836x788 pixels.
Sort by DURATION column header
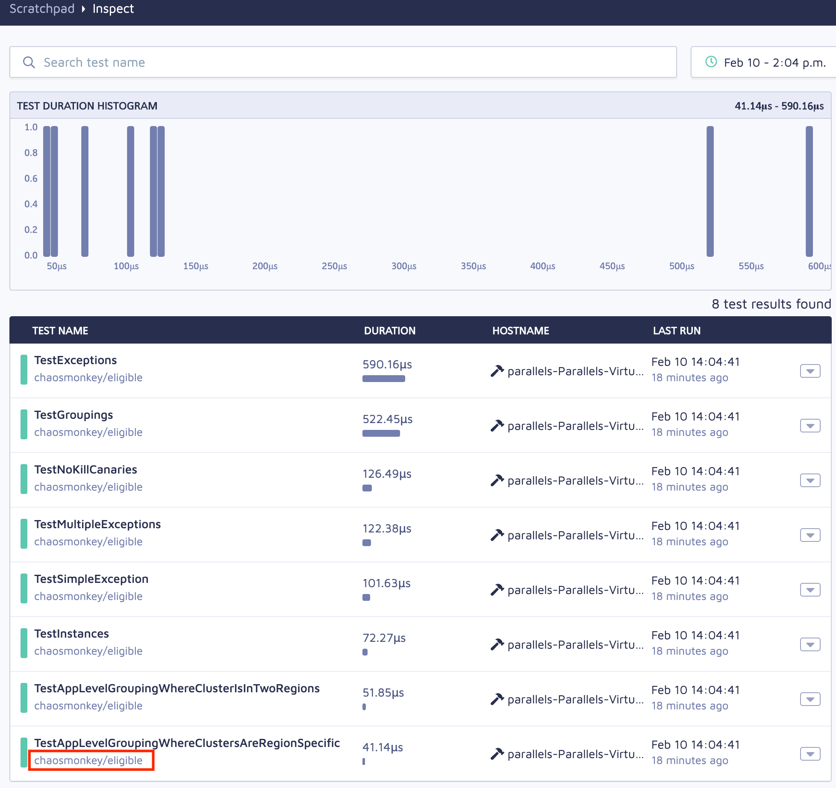[x=389, y=330]
